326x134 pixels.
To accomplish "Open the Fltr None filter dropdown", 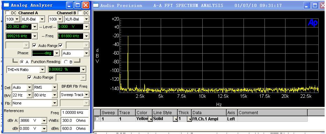I will [x=55, y=103].
